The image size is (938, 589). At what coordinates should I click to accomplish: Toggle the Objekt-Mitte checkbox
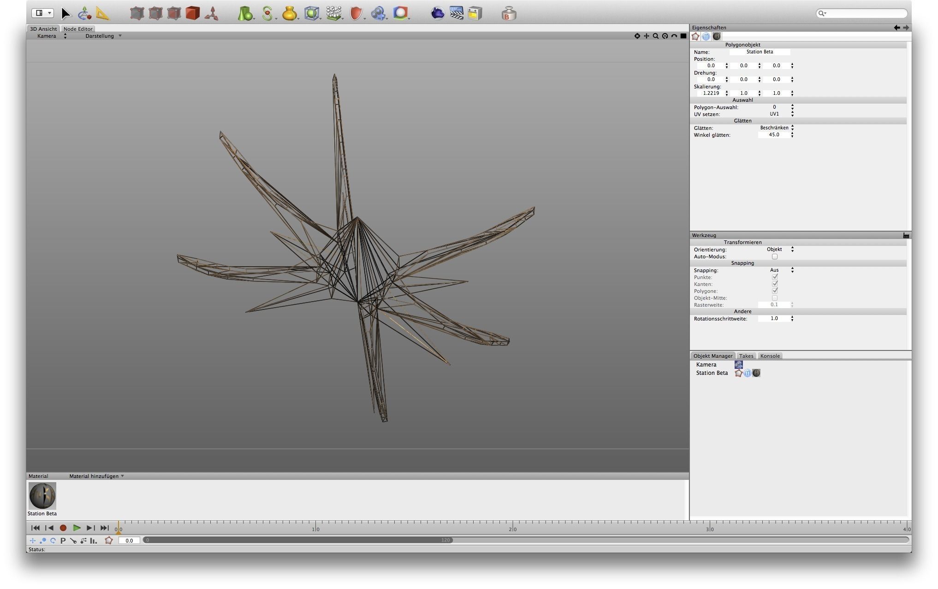[774, 298]
